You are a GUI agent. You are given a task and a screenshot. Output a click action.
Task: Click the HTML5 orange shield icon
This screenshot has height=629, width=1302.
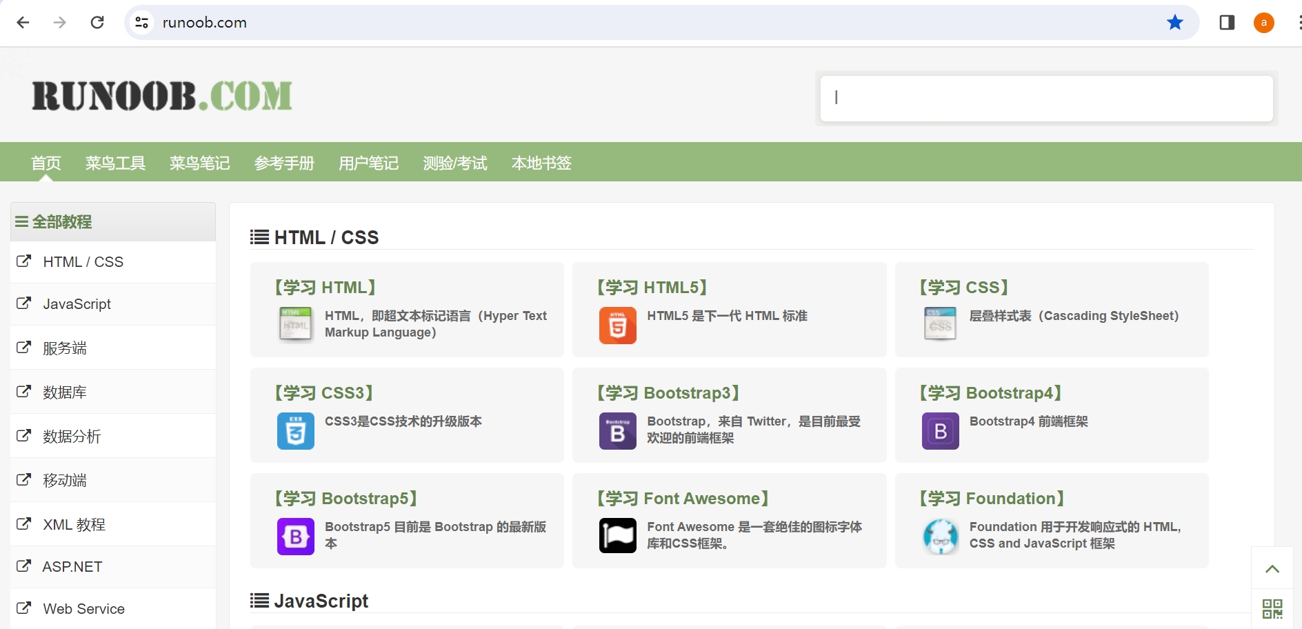[617, 326]
